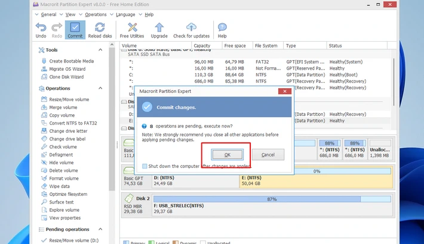Select Wipe data operation
424x244 pixels.
pos(55,186)
